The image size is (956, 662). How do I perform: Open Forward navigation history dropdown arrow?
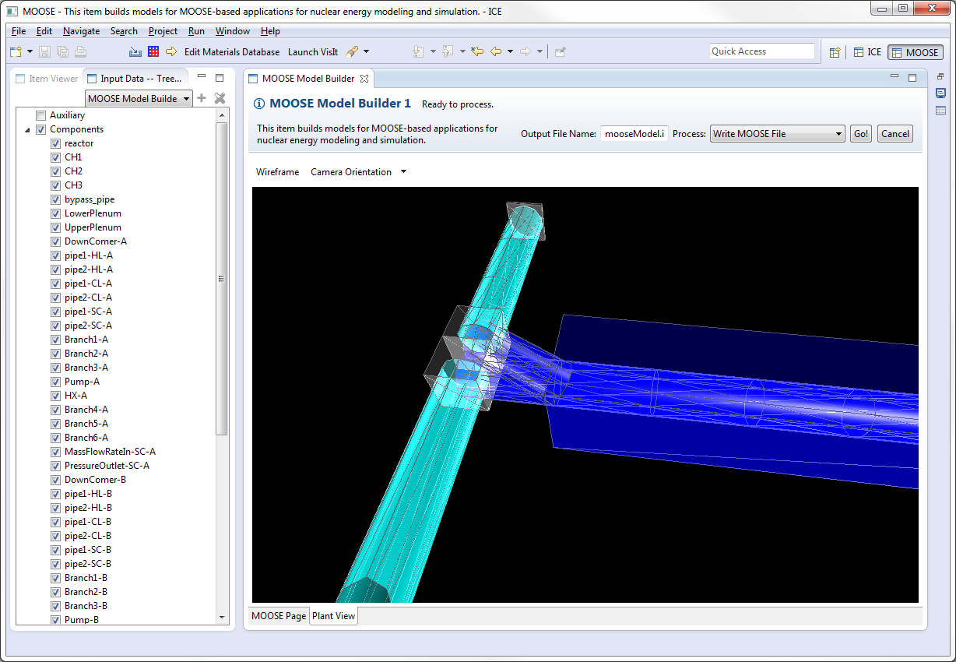(x=540, y=52)
